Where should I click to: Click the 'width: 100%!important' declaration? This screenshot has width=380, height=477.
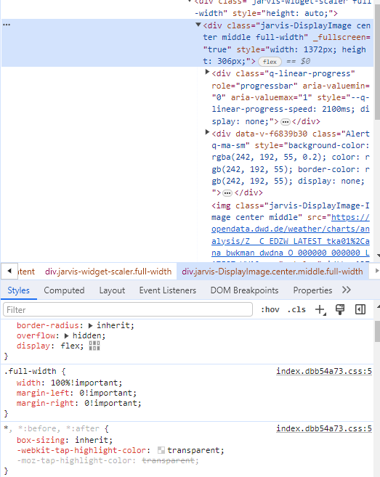pos(70,383)
